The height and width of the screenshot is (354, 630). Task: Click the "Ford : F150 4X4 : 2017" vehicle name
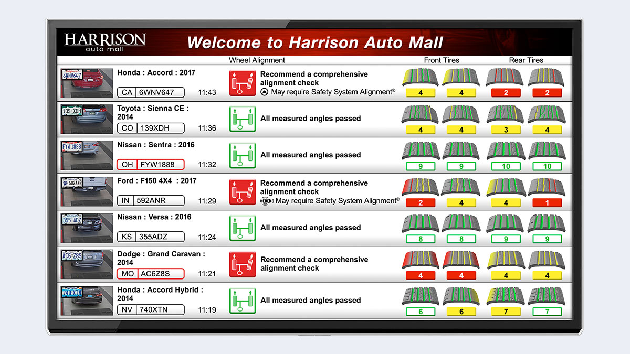point(156,180)
